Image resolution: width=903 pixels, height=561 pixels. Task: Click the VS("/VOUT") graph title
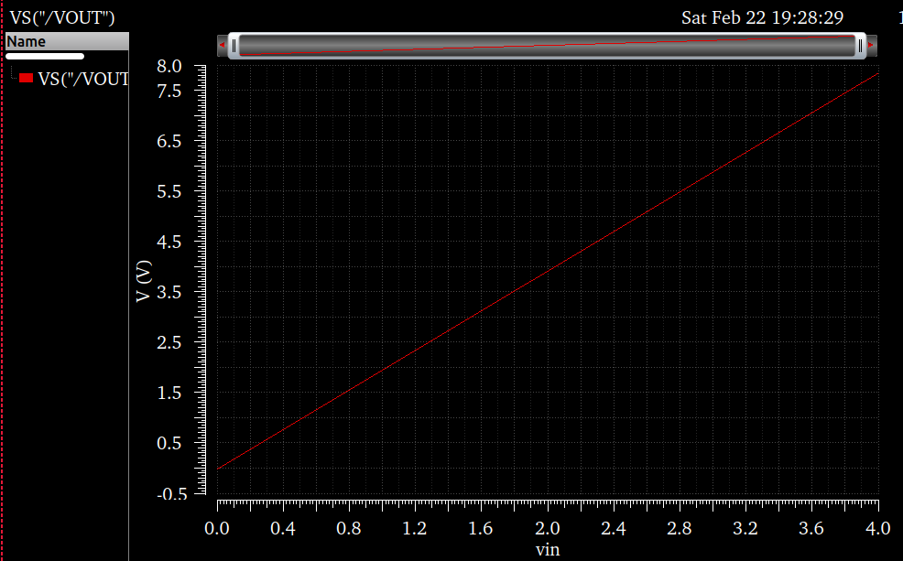(62, 17)
